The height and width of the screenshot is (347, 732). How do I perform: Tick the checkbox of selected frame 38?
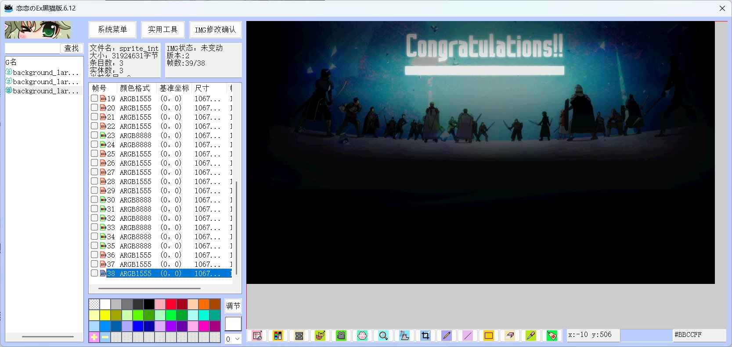[x=94, y=273]
